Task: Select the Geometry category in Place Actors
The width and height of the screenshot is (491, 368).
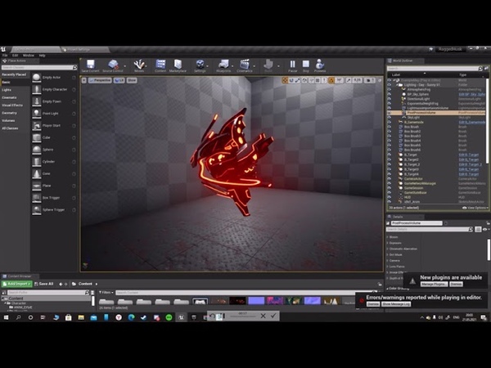Action: click(9, 113)
